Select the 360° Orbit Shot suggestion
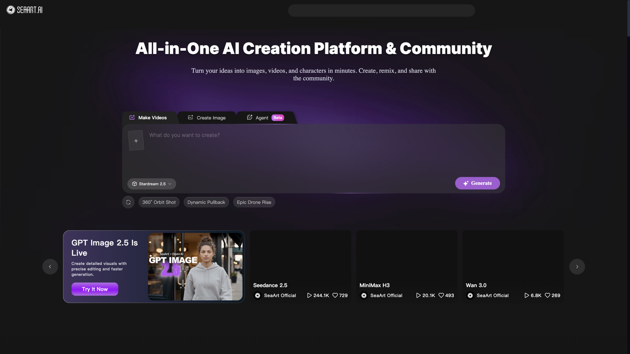630x354 pixels. pyautogui.click(x=159, y=202)
